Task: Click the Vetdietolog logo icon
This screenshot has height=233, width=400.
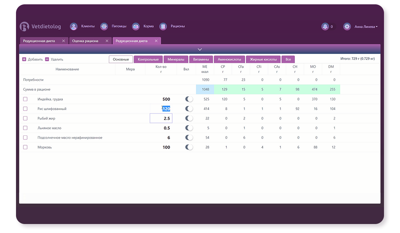Action: (x=25, y=27)
